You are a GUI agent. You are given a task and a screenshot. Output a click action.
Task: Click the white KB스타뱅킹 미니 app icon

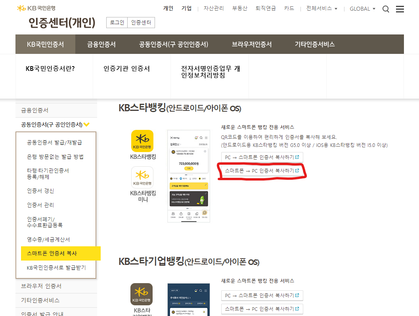tap(142, 177)
